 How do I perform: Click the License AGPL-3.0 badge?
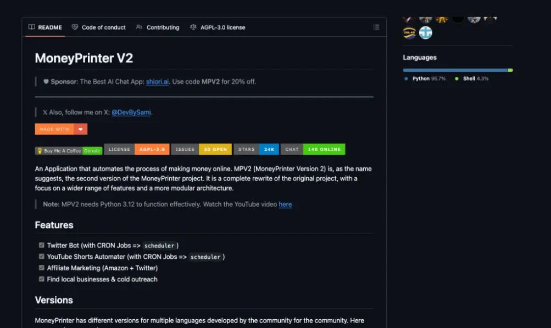tap(137, 149)
